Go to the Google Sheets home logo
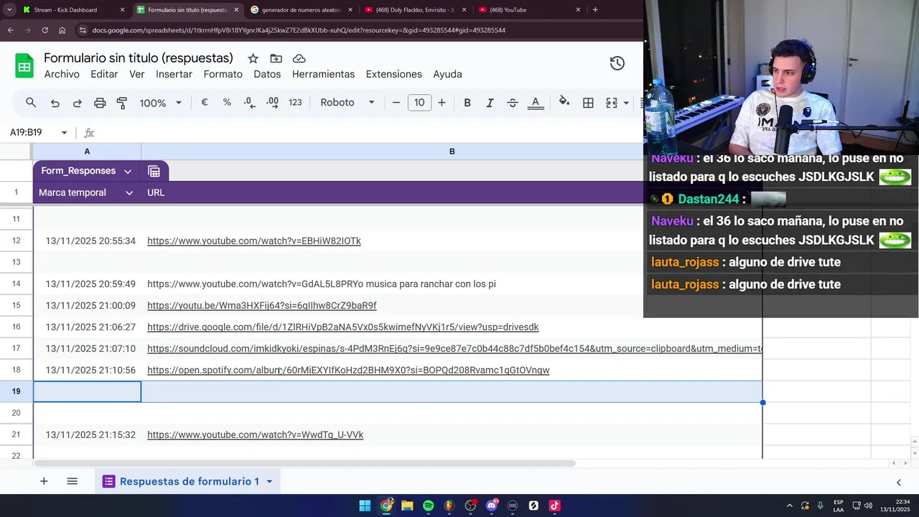The image size is (919, 517). [24, 66]
